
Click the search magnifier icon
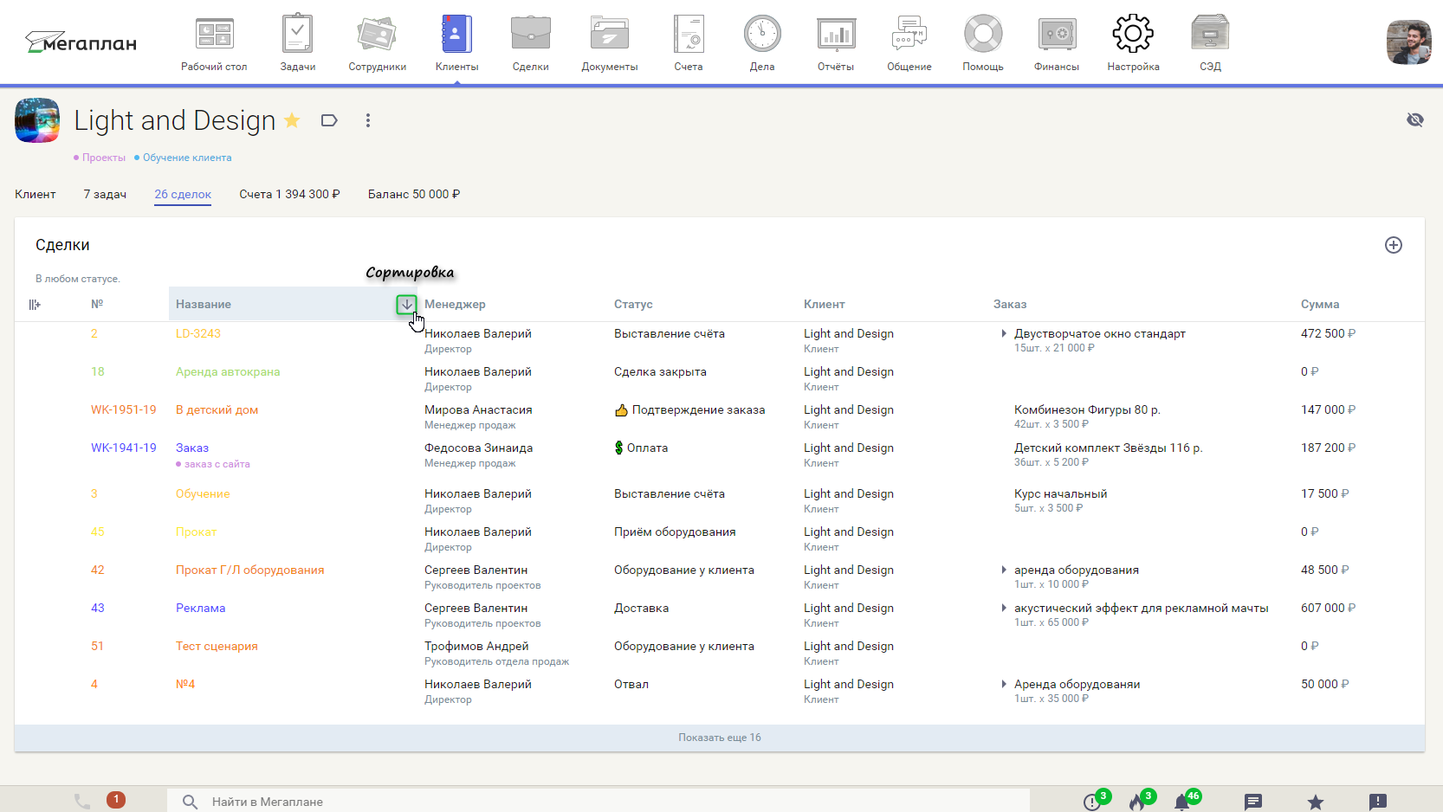point(191,802)
